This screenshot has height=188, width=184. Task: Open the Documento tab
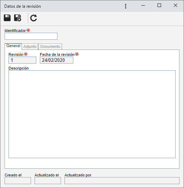point(50,46)
